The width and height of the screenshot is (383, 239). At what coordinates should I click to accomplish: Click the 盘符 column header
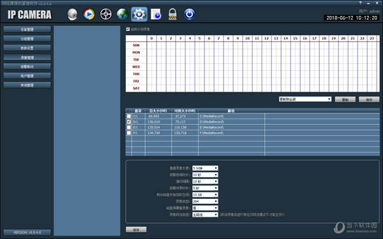[139, 111]
